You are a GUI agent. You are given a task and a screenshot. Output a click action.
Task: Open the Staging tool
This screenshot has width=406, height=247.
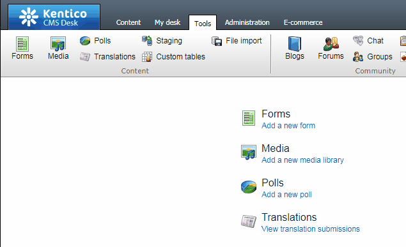162,41
